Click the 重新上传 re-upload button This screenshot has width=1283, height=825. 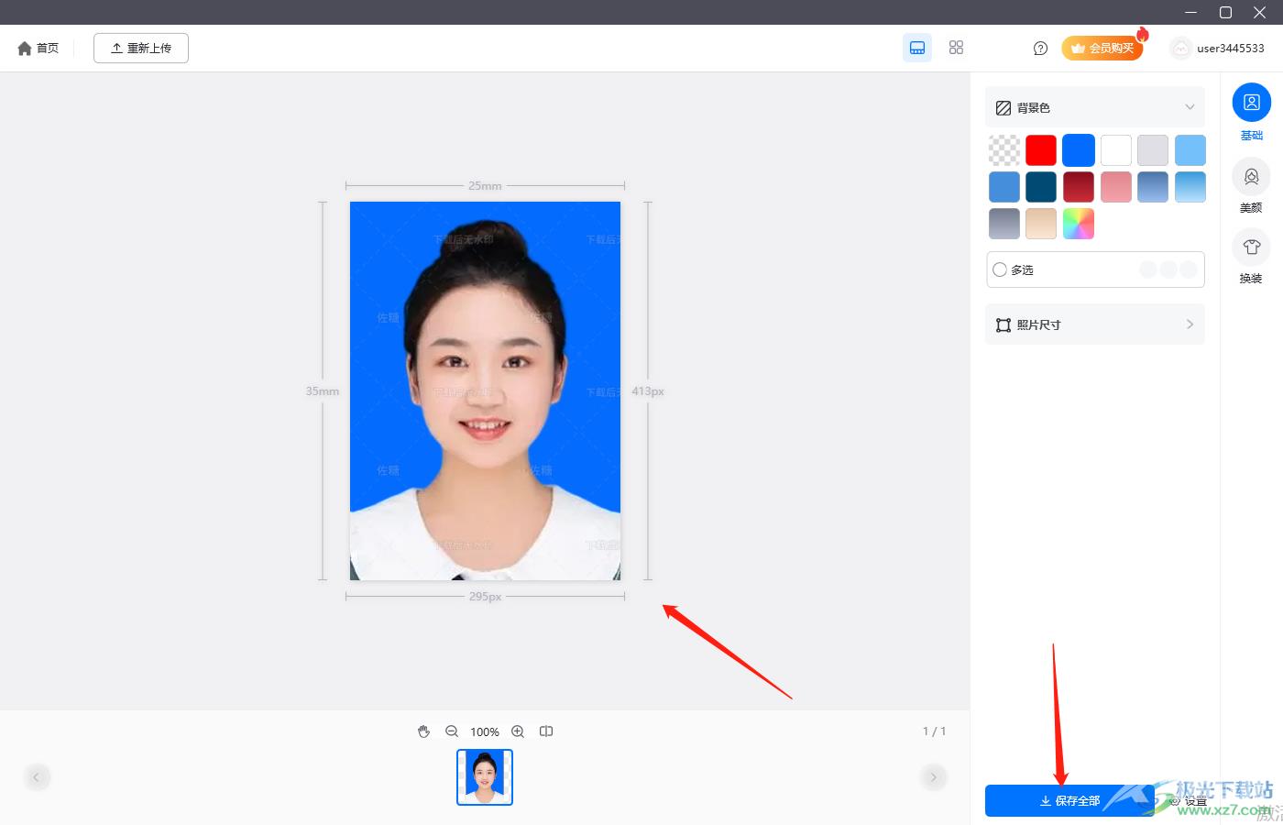[x=141, y=49]
